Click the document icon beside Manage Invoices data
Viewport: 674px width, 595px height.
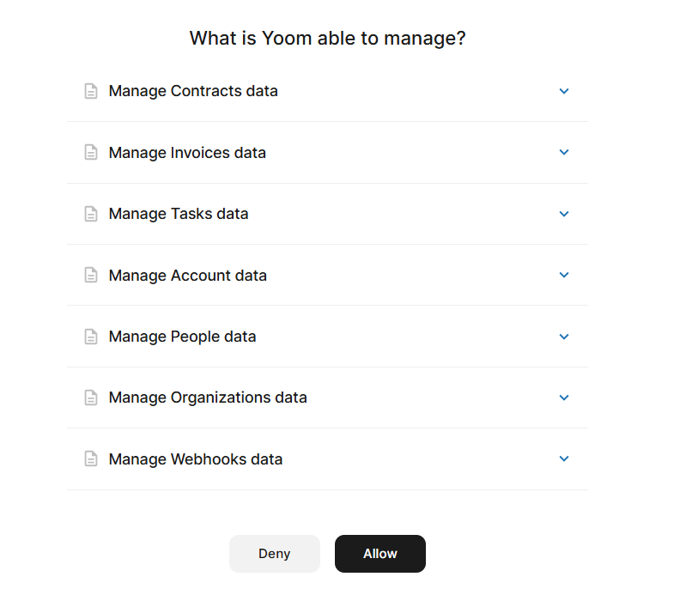click(x=91, y=153)
